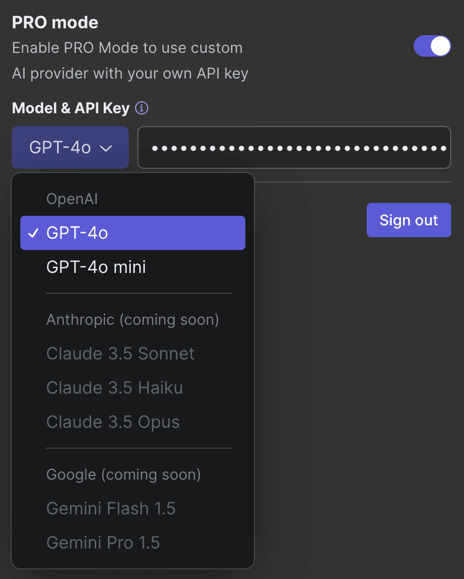
Task: Disable the PRO mode toggle switch
Action: click(432, 46)
